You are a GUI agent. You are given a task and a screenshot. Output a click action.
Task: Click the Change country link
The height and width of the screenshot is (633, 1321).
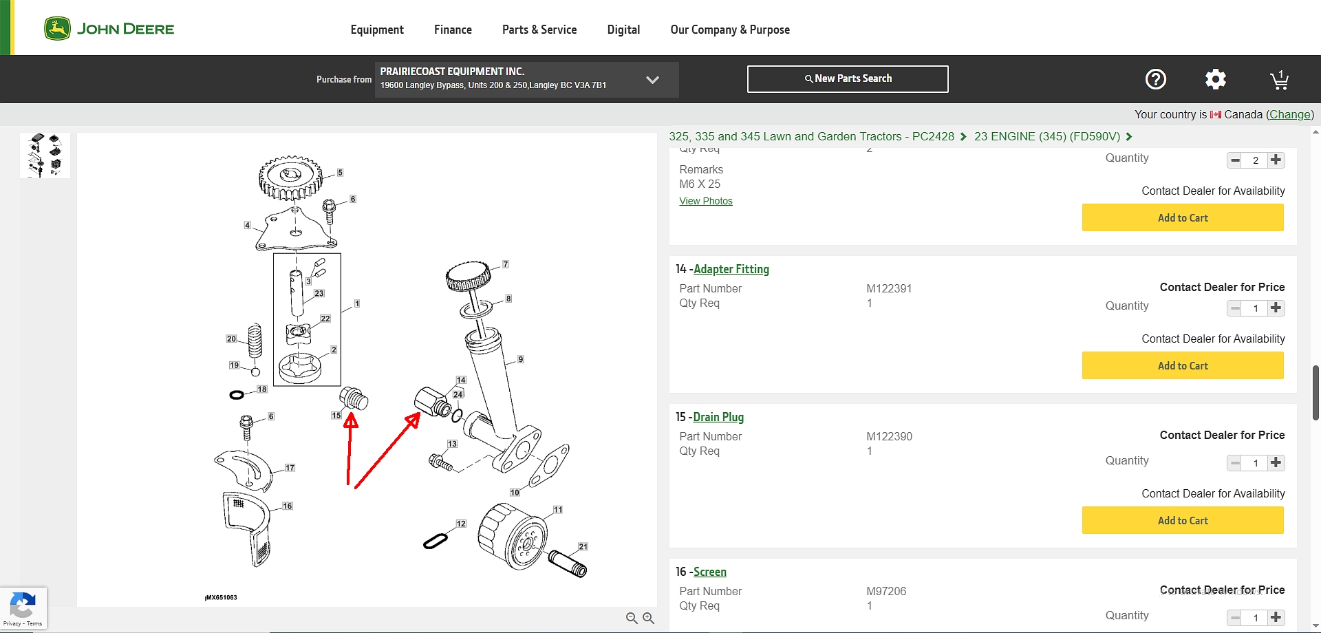(x=1290, y=114)
